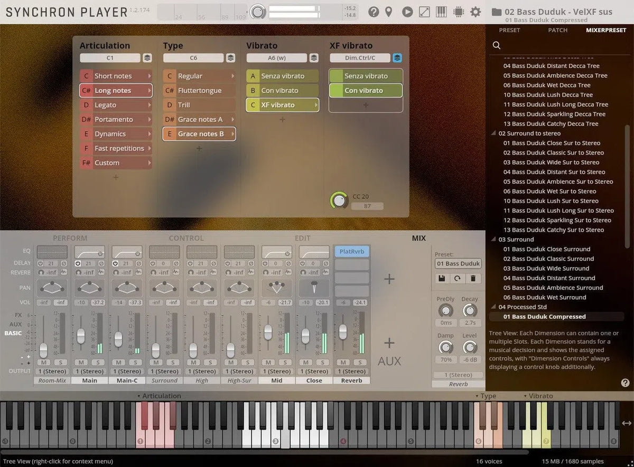Collapse the 03 Surround tree group
Viewport: 634px width, 467px height.
[x=494, y=240]
